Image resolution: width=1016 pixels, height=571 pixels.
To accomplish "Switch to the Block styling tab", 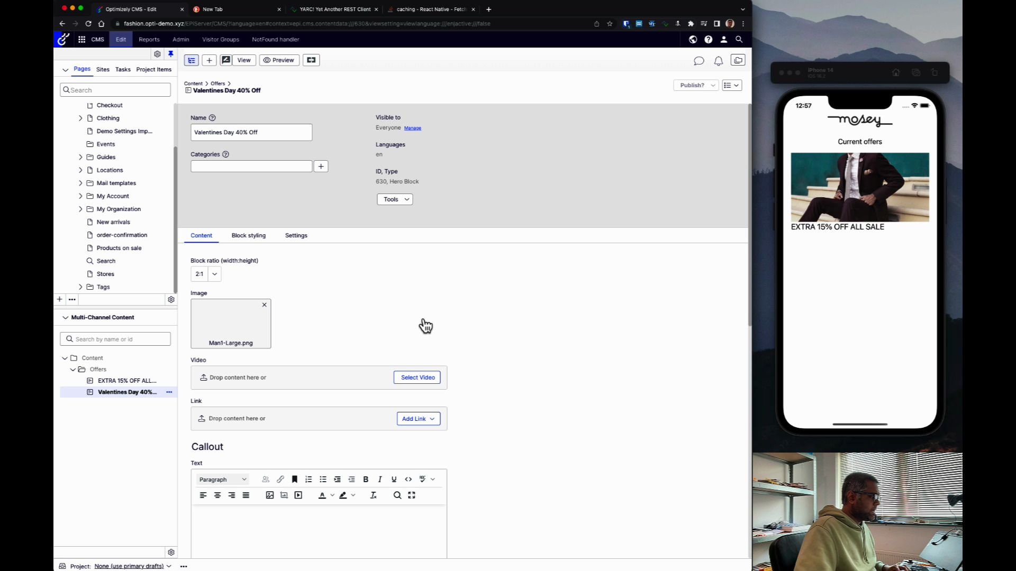I will [x=249, y=235].
